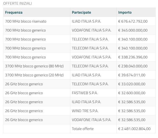Select the € 676.472.792,00 amount
Screen dimensions: 158x138
[133, 21]
